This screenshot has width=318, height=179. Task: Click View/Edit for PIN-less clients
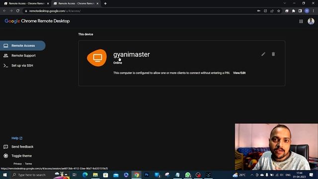[x=239, y=73]
